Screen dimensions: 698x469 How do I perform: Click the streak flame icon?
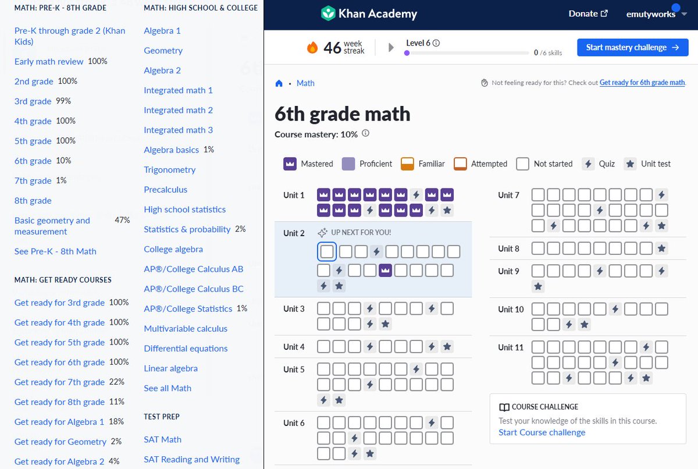(312, 48)
